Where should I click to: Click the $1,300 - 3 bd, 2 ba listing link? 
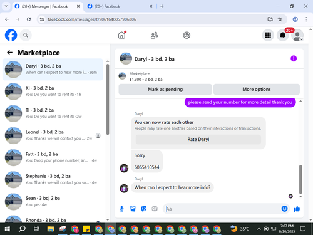(146, 80)
